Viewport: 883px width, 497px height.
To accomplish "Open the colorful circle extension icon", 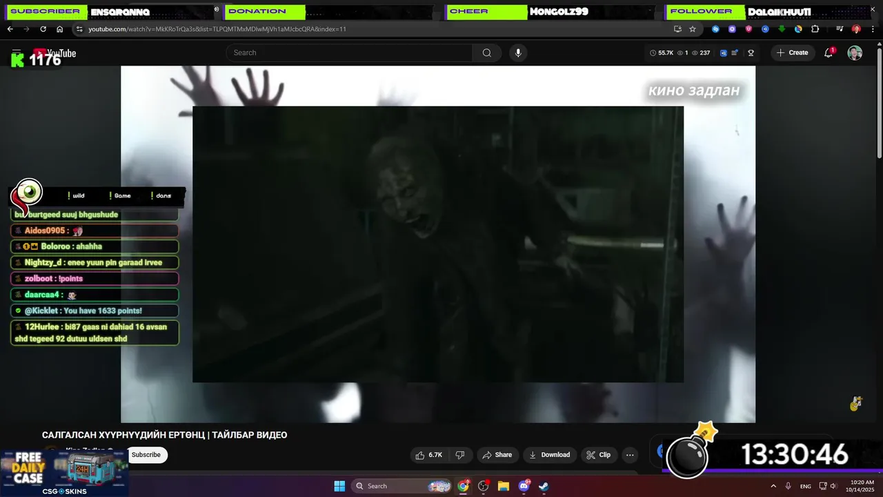I will (798, 29).
